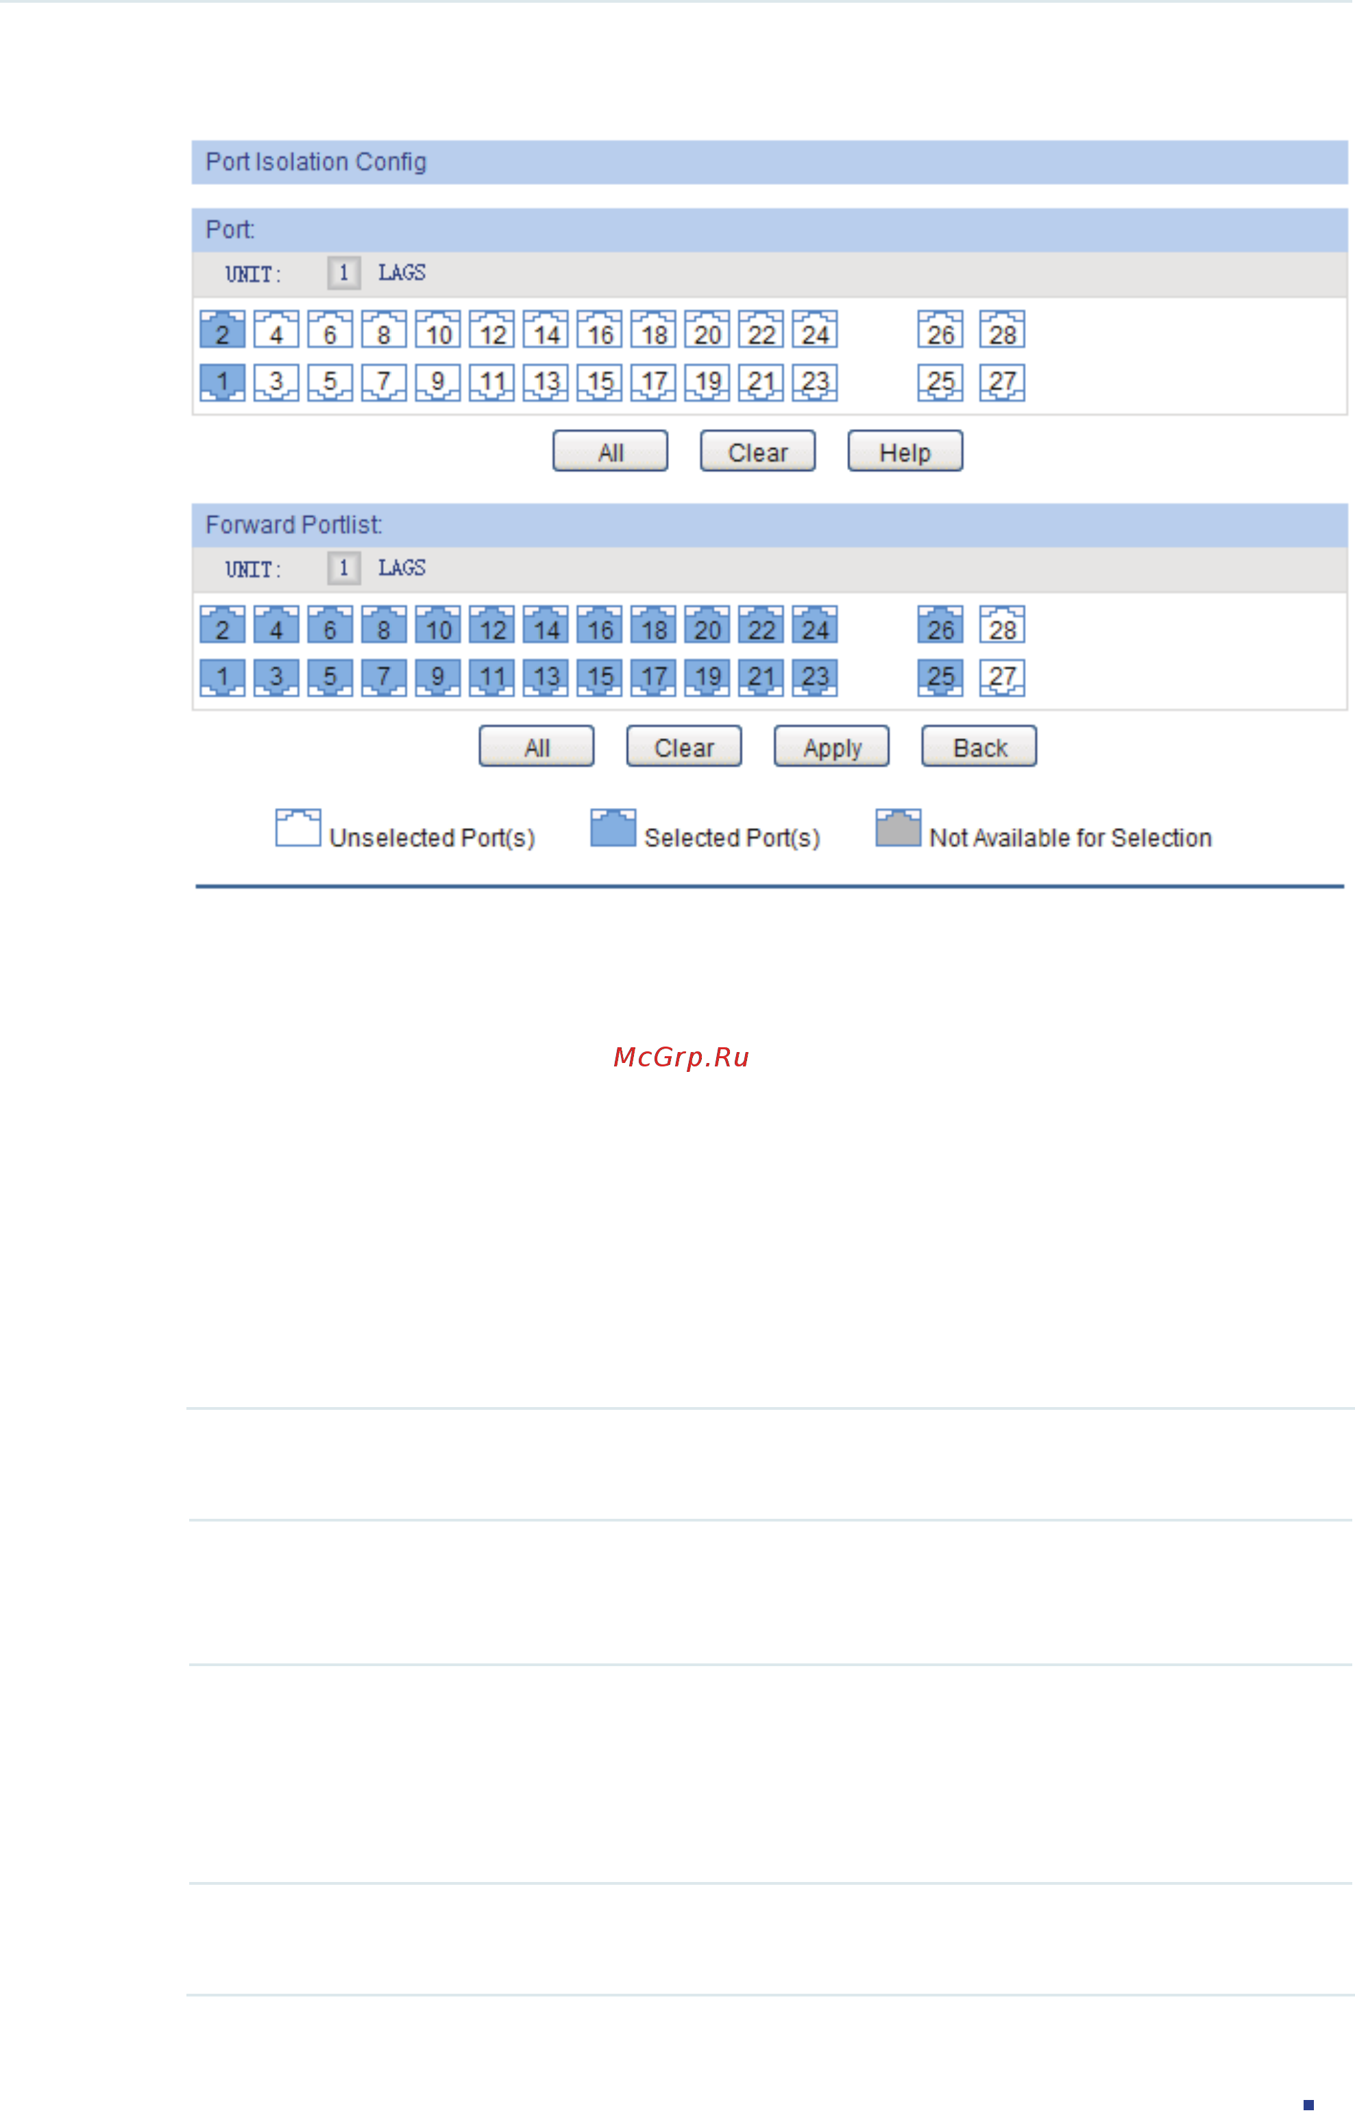
Task: Select port 11 in the Port section
Action: (x=492, y=382)
